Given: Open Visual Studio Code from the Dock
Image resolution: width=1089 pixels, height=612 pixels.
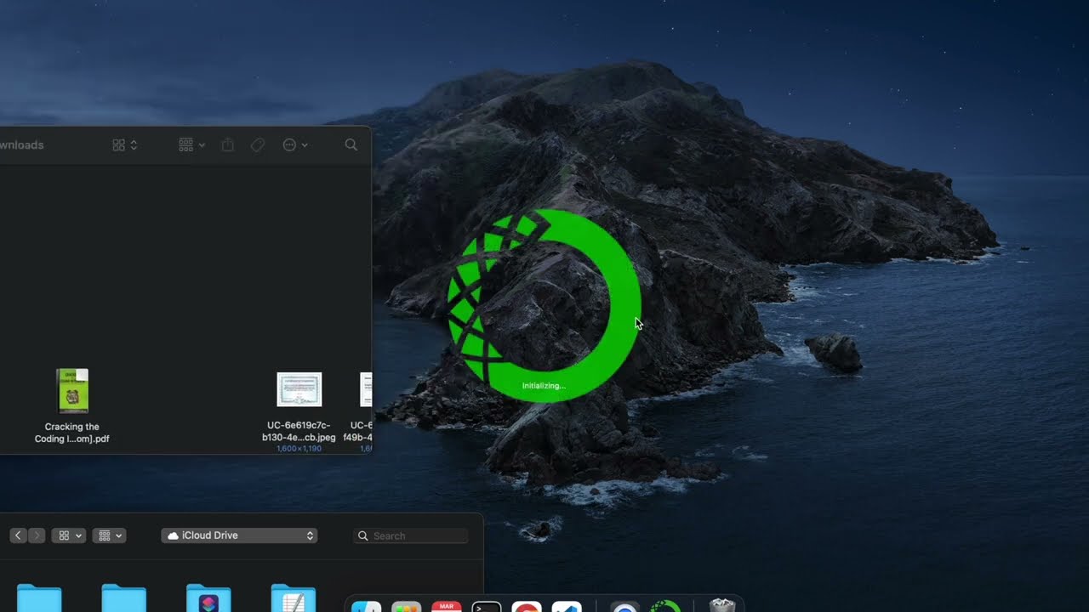Looking at the screenshot, I should coord(567,606).
